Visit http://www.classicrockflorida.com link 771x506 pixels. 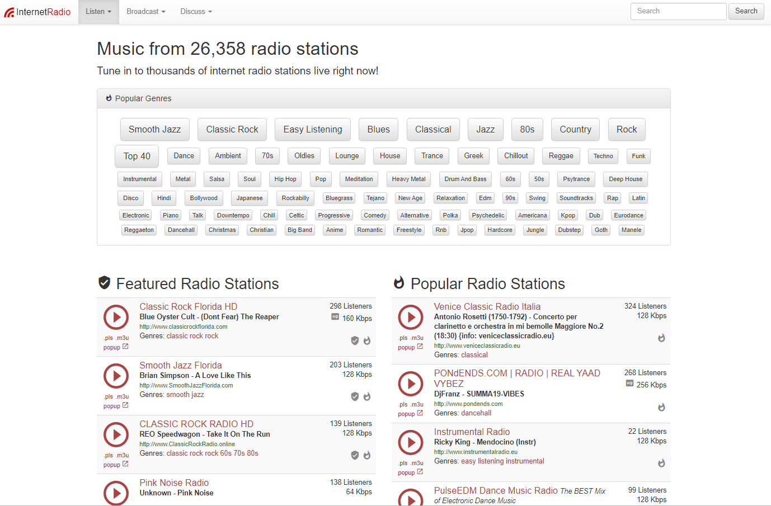tap(184, 327)
